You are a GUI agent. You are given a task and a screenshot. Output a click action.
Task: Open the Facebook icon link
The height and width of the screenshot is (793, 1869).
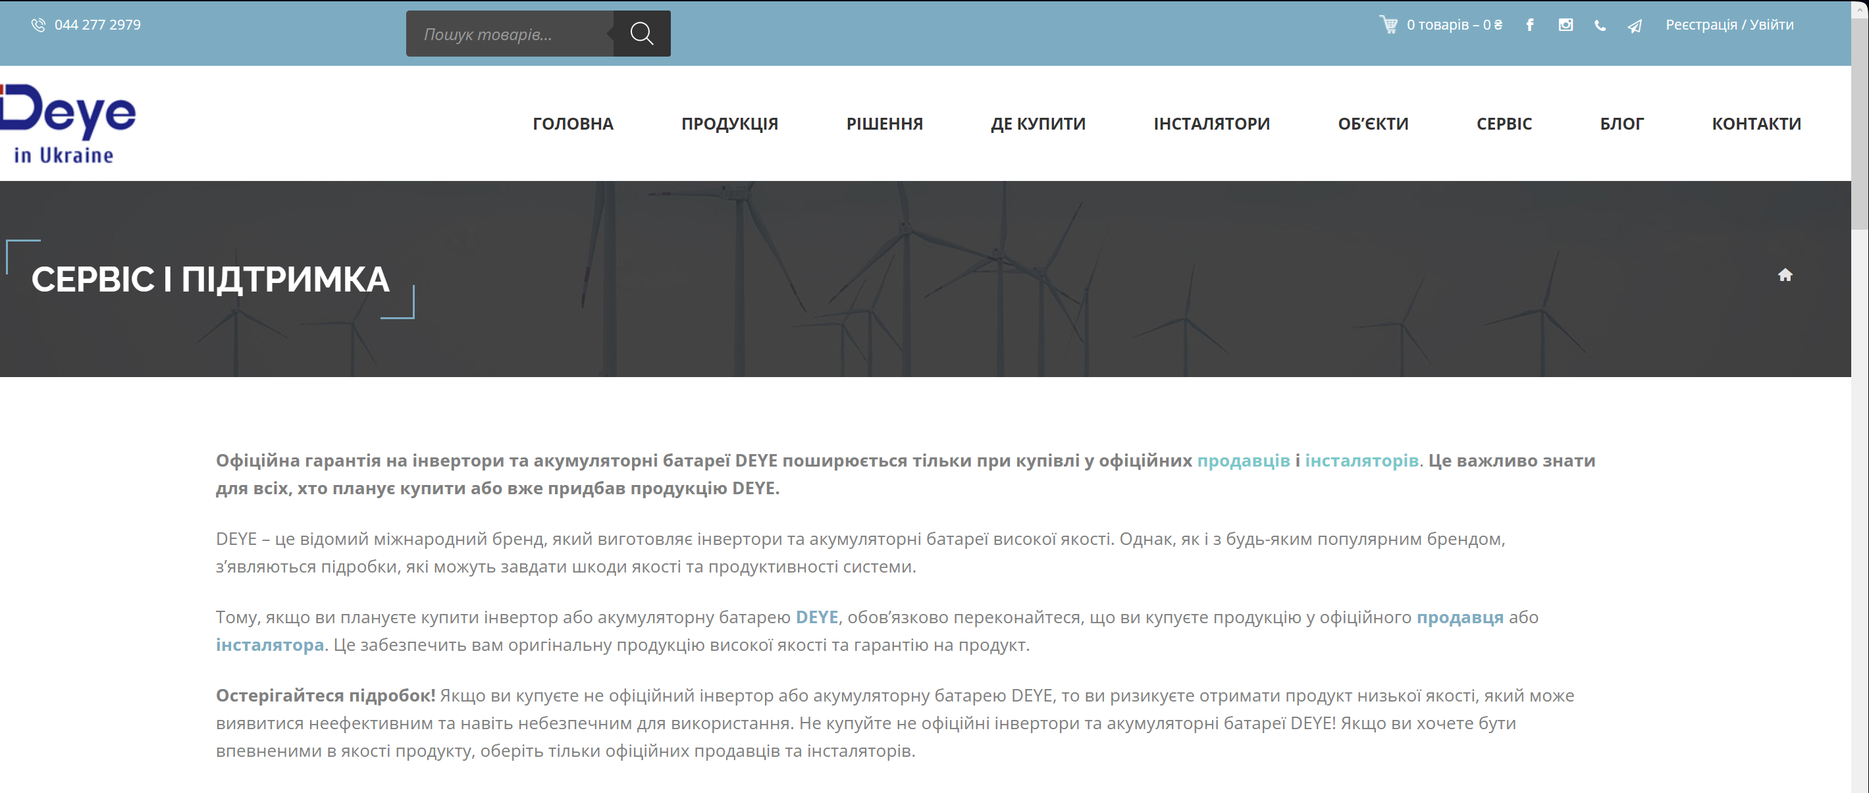(x=1529, y=24)
